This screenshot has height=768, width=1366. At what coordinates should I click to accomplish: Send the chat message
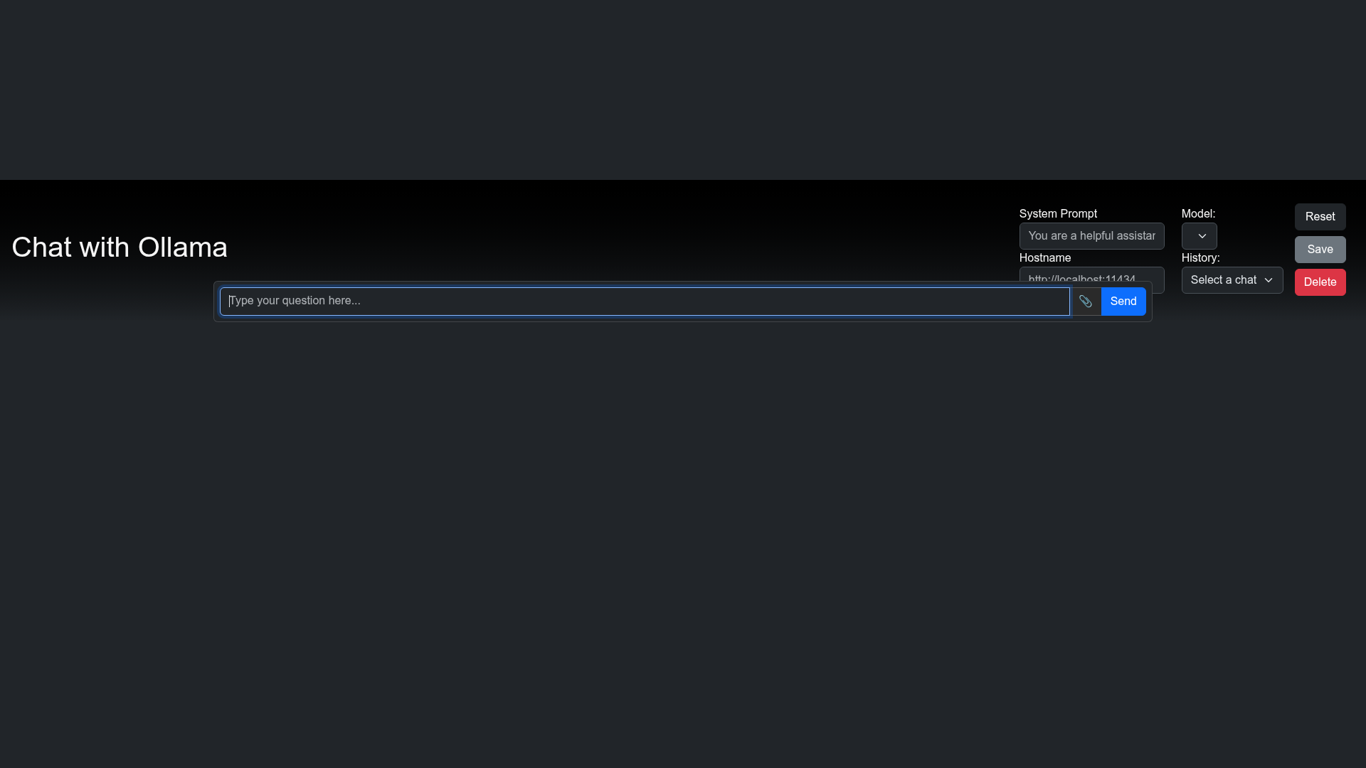[1123, 302]
